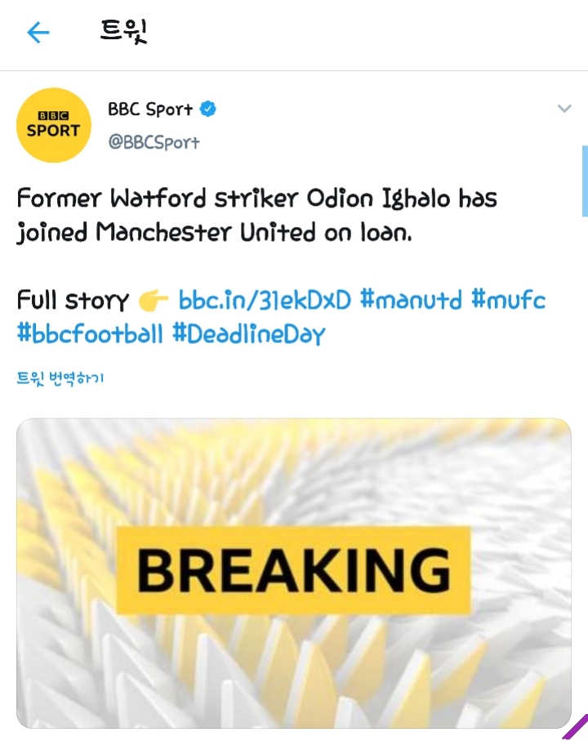
Task: Select the #bbcfootball hashtag
Action: pos(90,333)
